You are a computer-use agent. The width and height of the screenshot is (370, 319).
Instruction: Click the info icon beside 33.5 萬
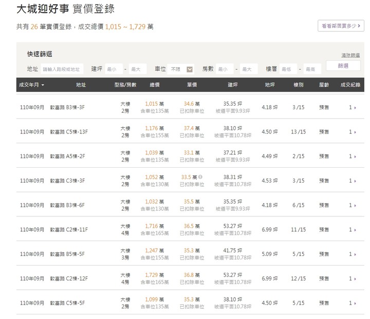200,177
